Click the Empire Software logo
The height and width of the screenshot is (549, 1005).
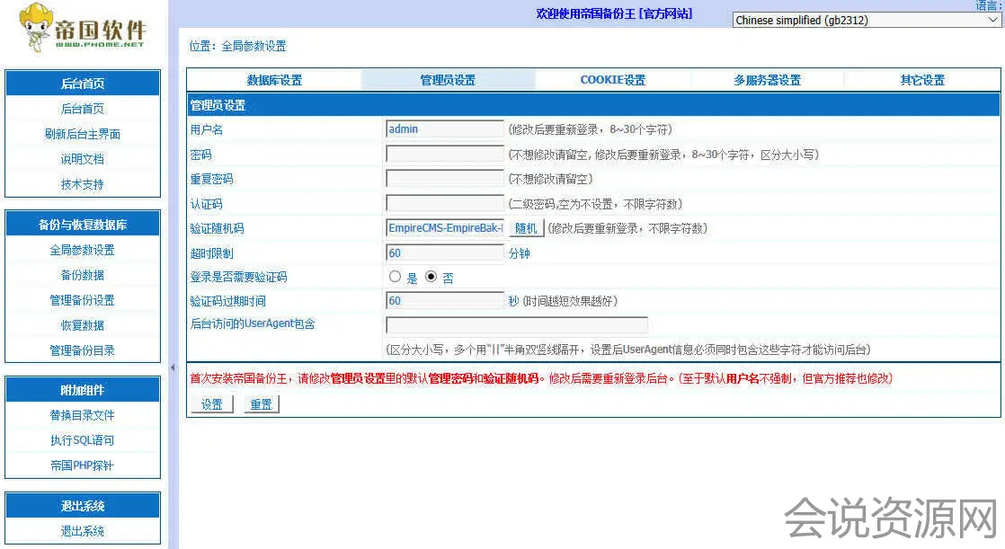(x=81, y=30)
